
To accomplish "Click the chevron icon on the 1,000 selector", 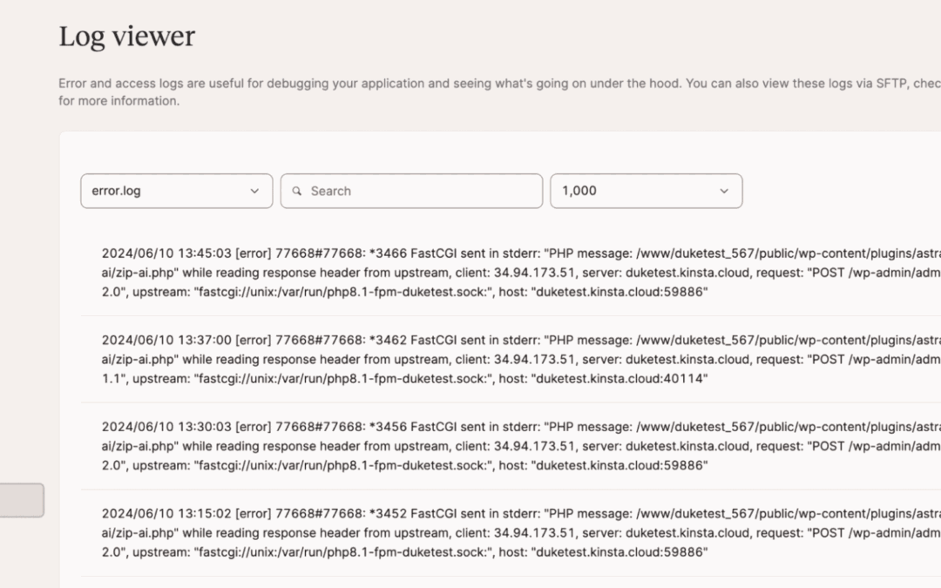I will pos(724,191).
